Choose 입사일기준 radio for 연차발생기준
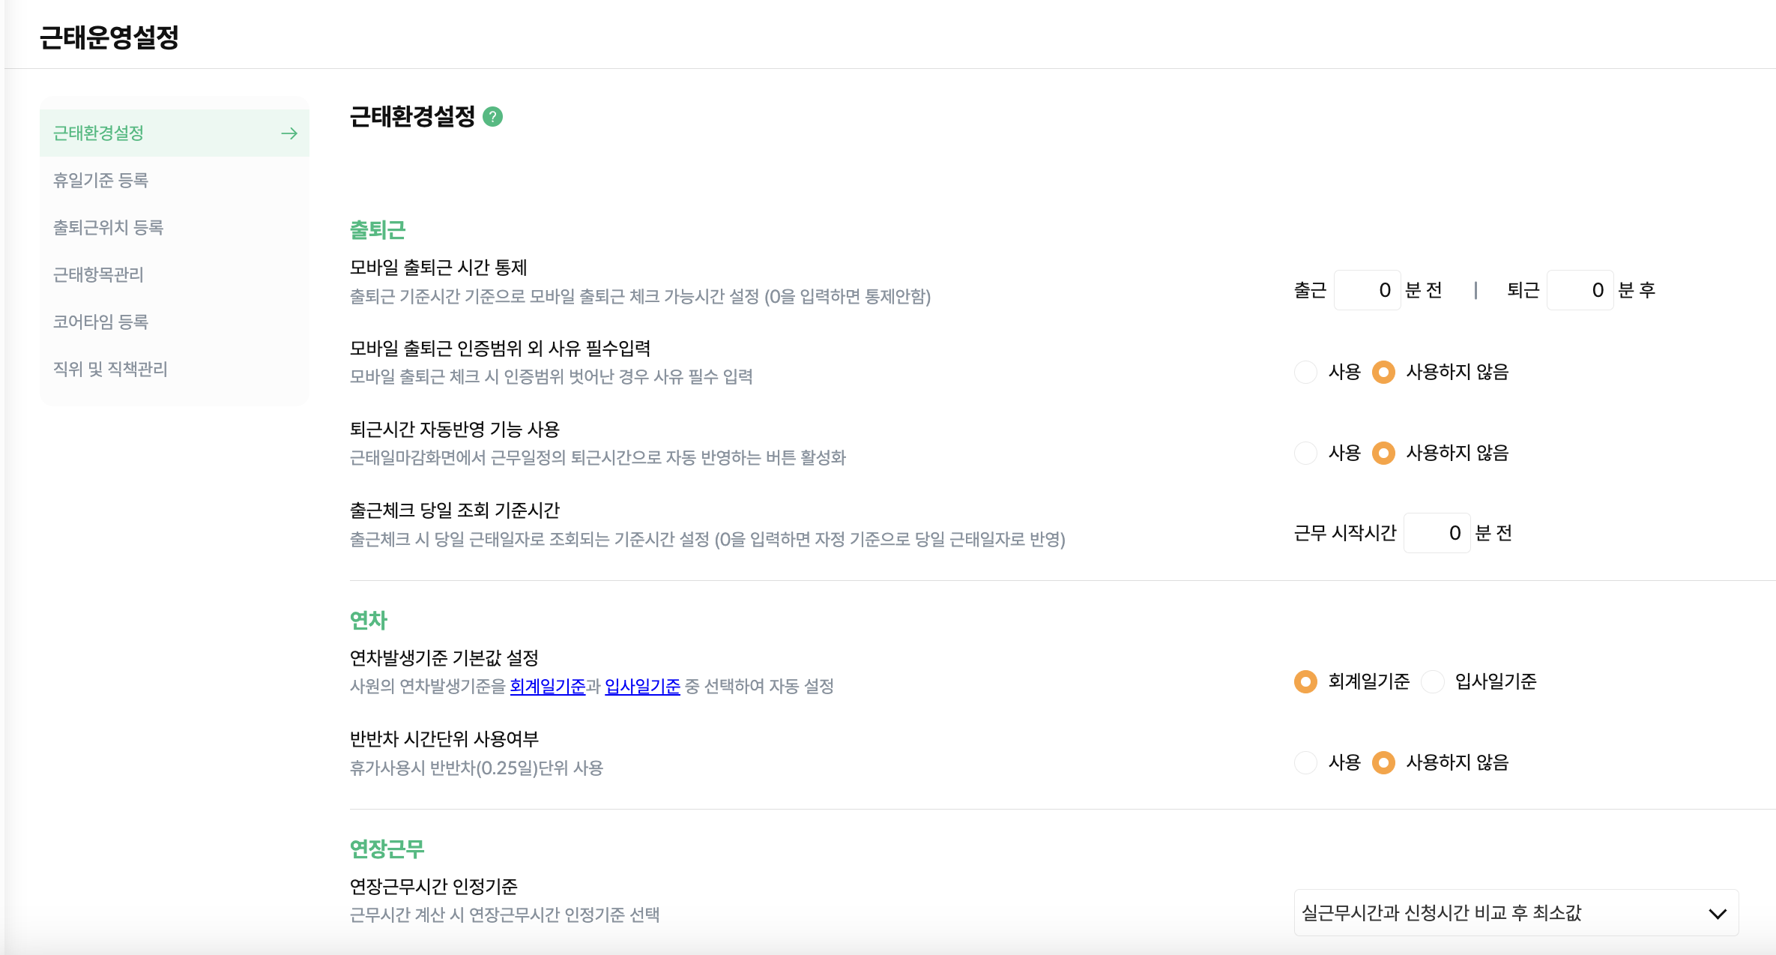Image resolution: width=1776 pixels, height=955 pixels. [1433, 681]
